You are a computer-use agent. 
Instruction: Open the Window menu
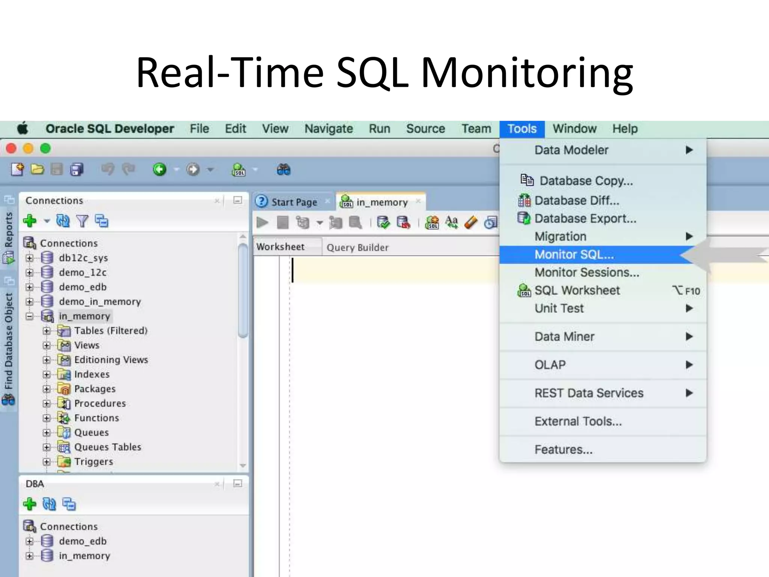(574, 129)
